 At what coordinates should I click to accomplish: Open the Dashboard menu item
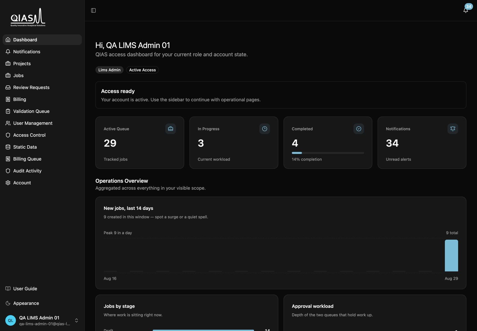pos(42,40)
